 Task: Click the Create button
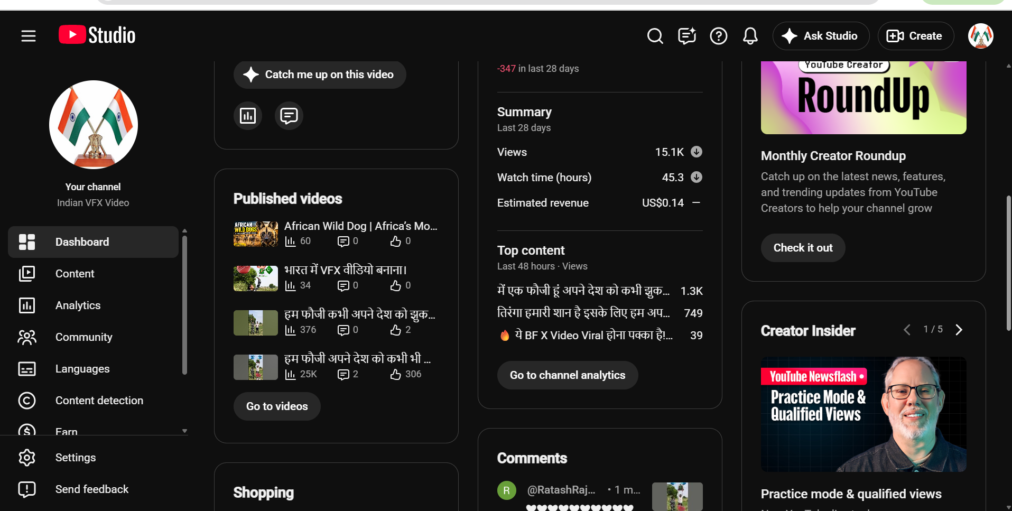(x=915, y=36)
